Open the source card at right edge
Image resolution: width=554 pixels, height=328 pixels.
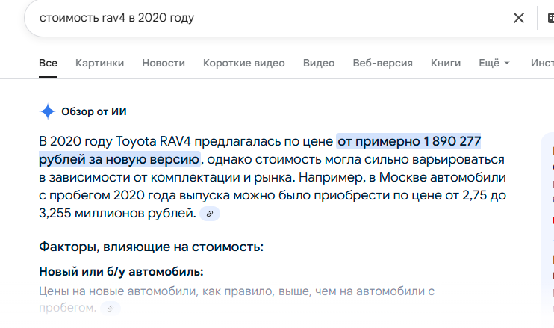(547, 223)
